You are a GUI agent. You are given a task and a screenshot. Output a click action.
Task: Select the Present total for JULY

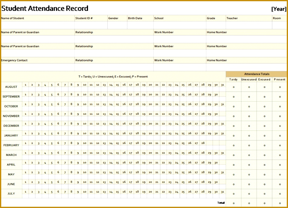tap(279, 193)
